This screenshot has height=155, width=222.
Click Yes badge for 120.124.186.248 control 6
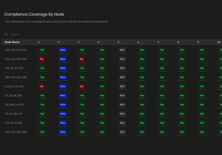coord(142,132)
